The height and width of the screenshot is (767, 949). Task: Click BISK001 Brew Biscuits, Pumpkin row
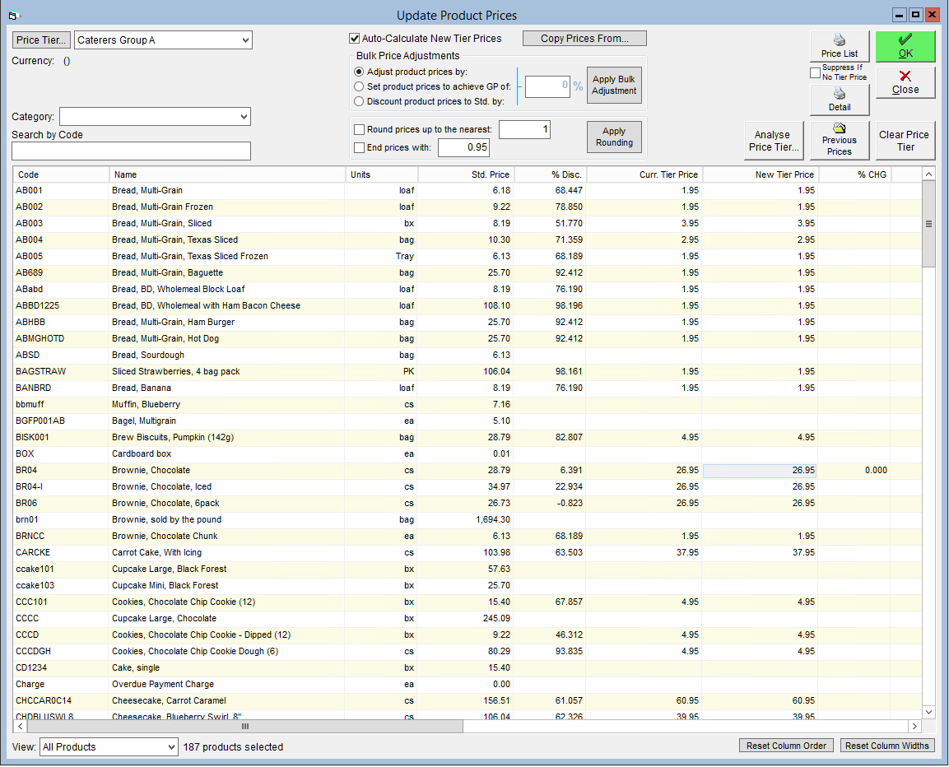tap(468, 438)
